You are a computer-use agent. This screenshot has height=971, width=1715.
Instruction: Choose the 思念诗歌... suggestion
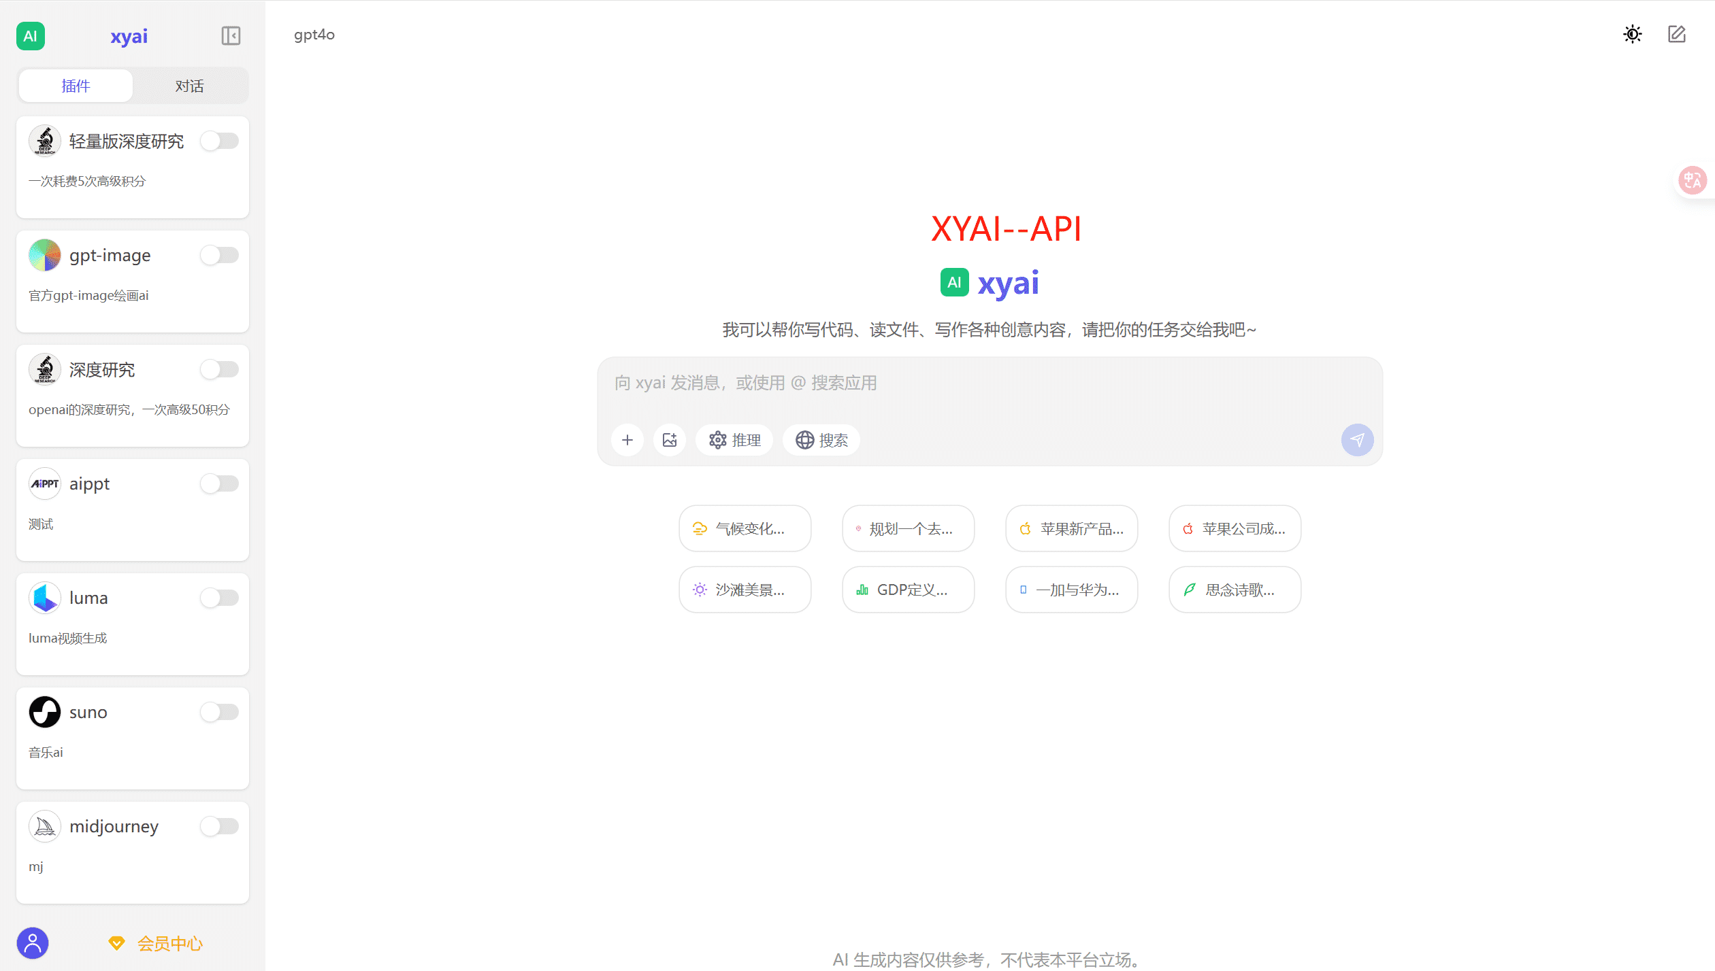tap(1235, 590)
